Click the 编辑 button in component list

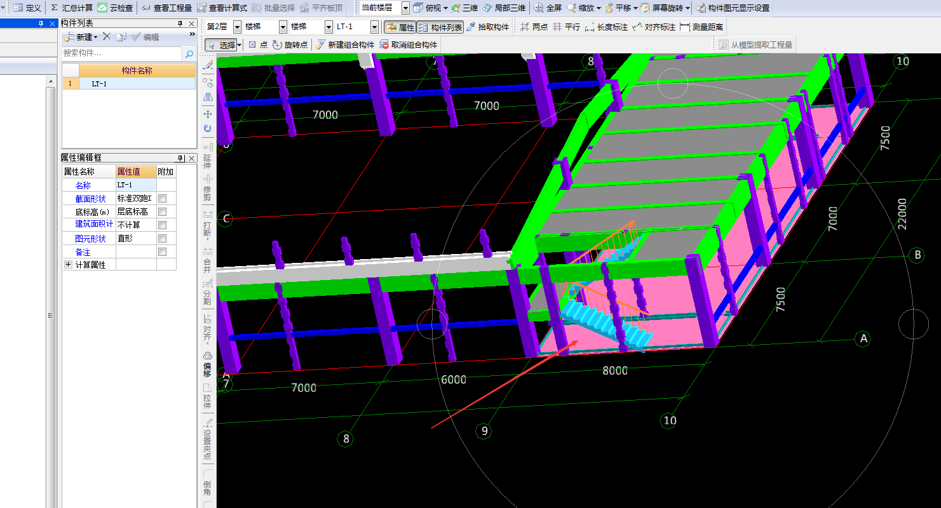146,37
